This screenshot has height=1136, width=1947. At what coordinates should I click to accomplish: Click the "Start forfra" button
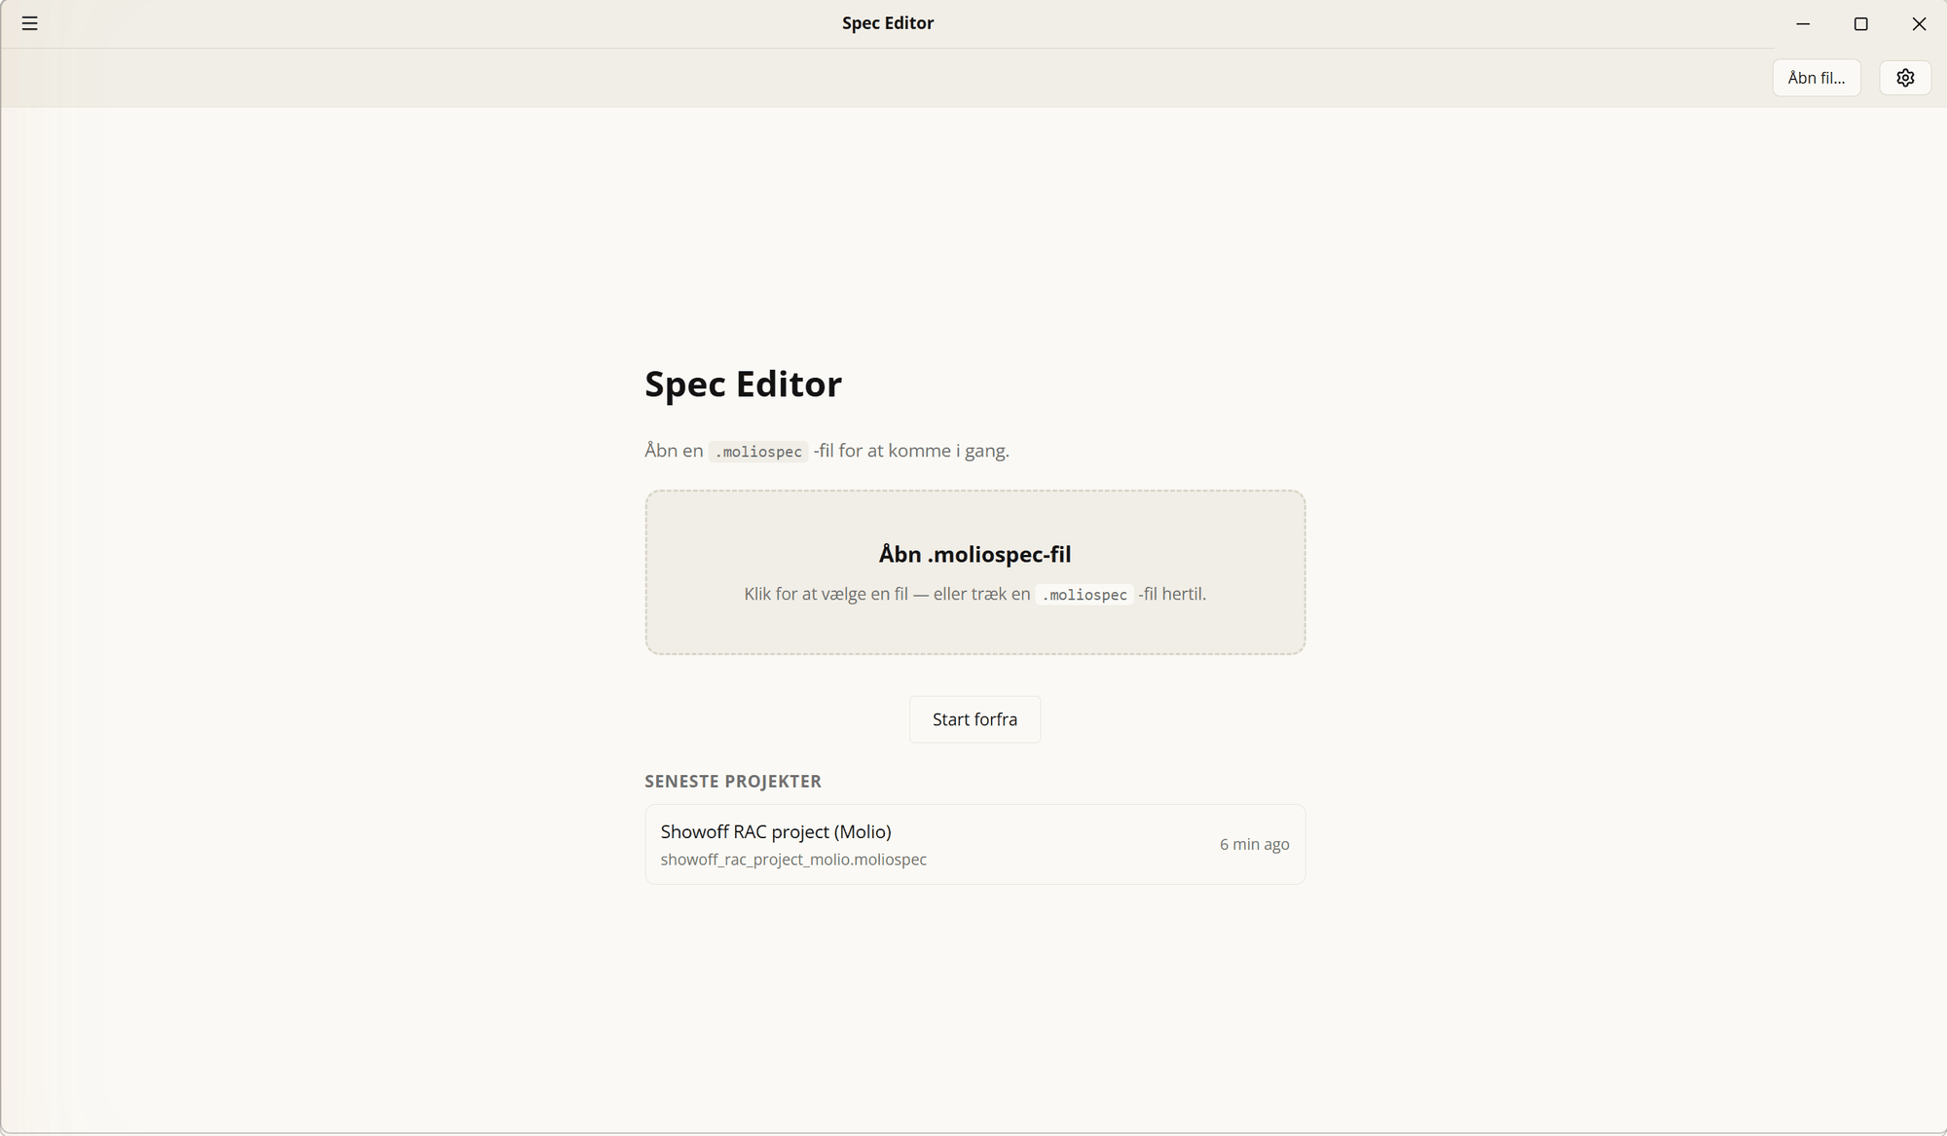point(974,719)
